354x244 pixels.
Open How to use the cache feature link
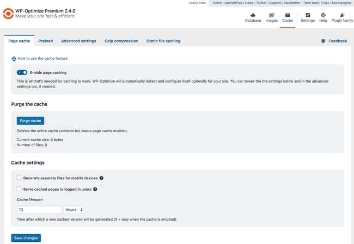(x=42, y=58)
